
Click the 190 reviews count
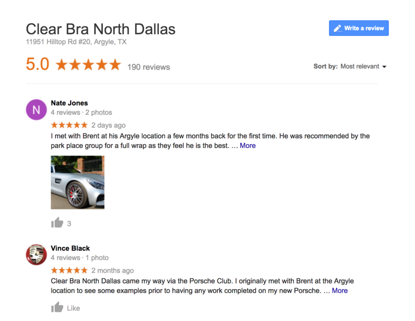pyautogui.click(x=148, y=67)
